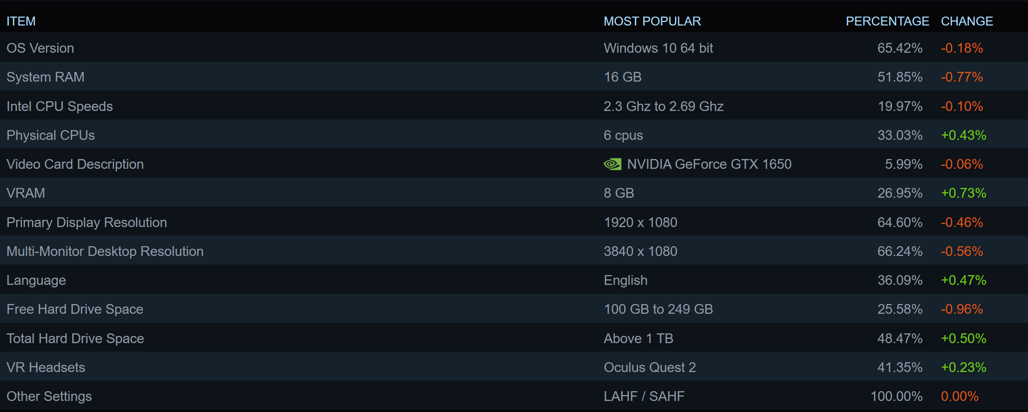Expand the System RAM row
This screenshot has height=412, width=1028.
46,77
